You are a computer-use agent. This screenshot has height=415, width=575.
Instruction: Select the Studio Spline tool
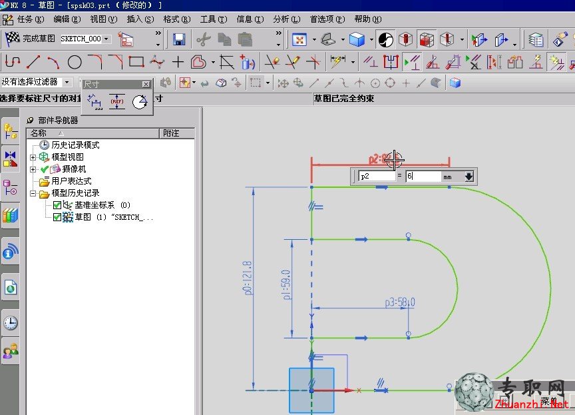pos(157,62)
